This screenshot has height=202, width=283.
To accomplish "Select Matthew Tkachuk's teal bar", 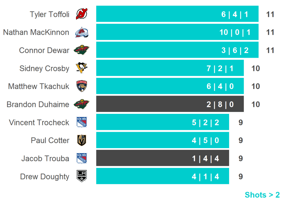I will tap(170, 86).
